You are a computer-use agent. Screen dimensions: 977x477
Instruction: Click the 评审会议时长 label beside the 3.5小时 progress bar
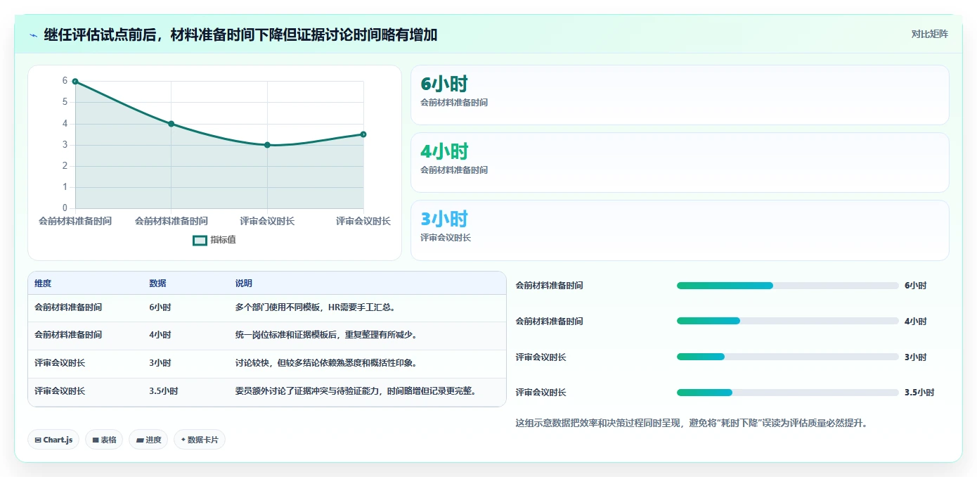pyautogui.click(x=541, y=393)
